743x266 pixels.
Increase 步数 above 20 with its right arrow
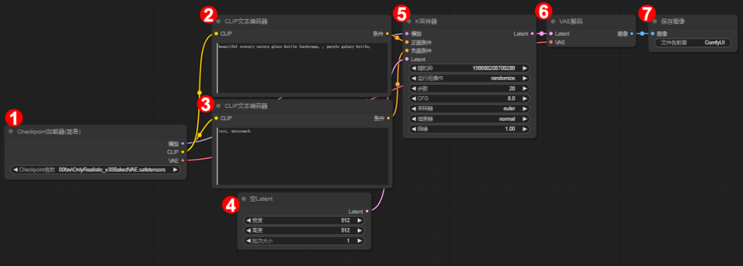524,89
